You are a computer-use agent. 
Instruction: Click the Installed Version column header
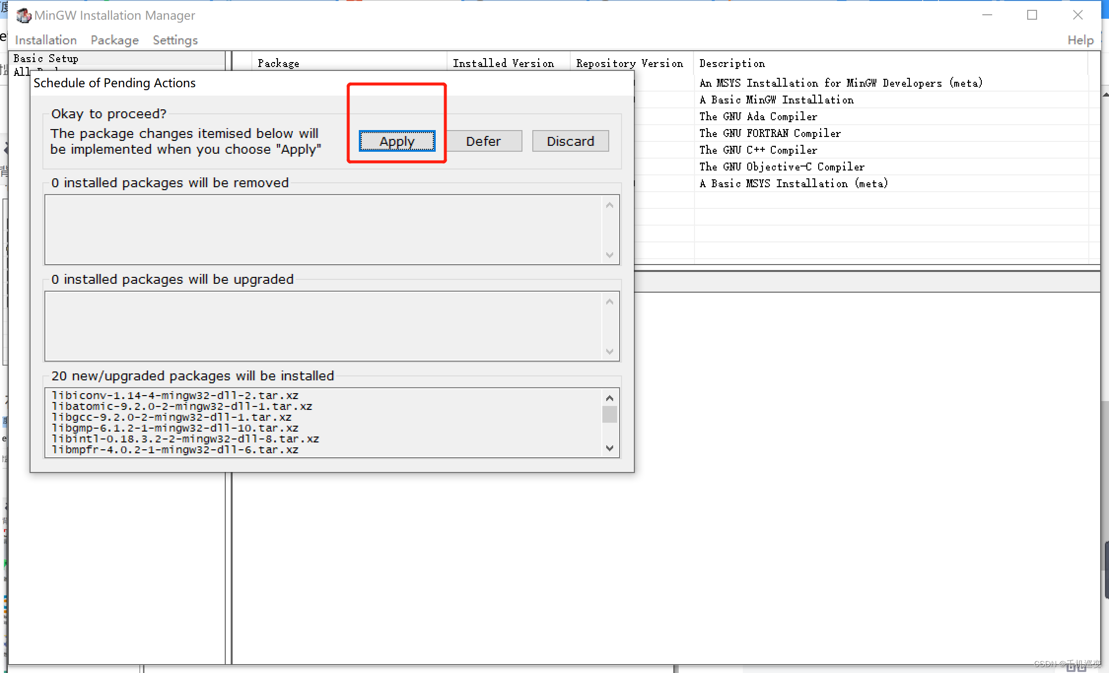509,63
